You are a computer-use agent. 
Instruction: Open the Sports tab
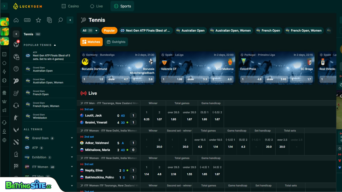click(122, 6)
